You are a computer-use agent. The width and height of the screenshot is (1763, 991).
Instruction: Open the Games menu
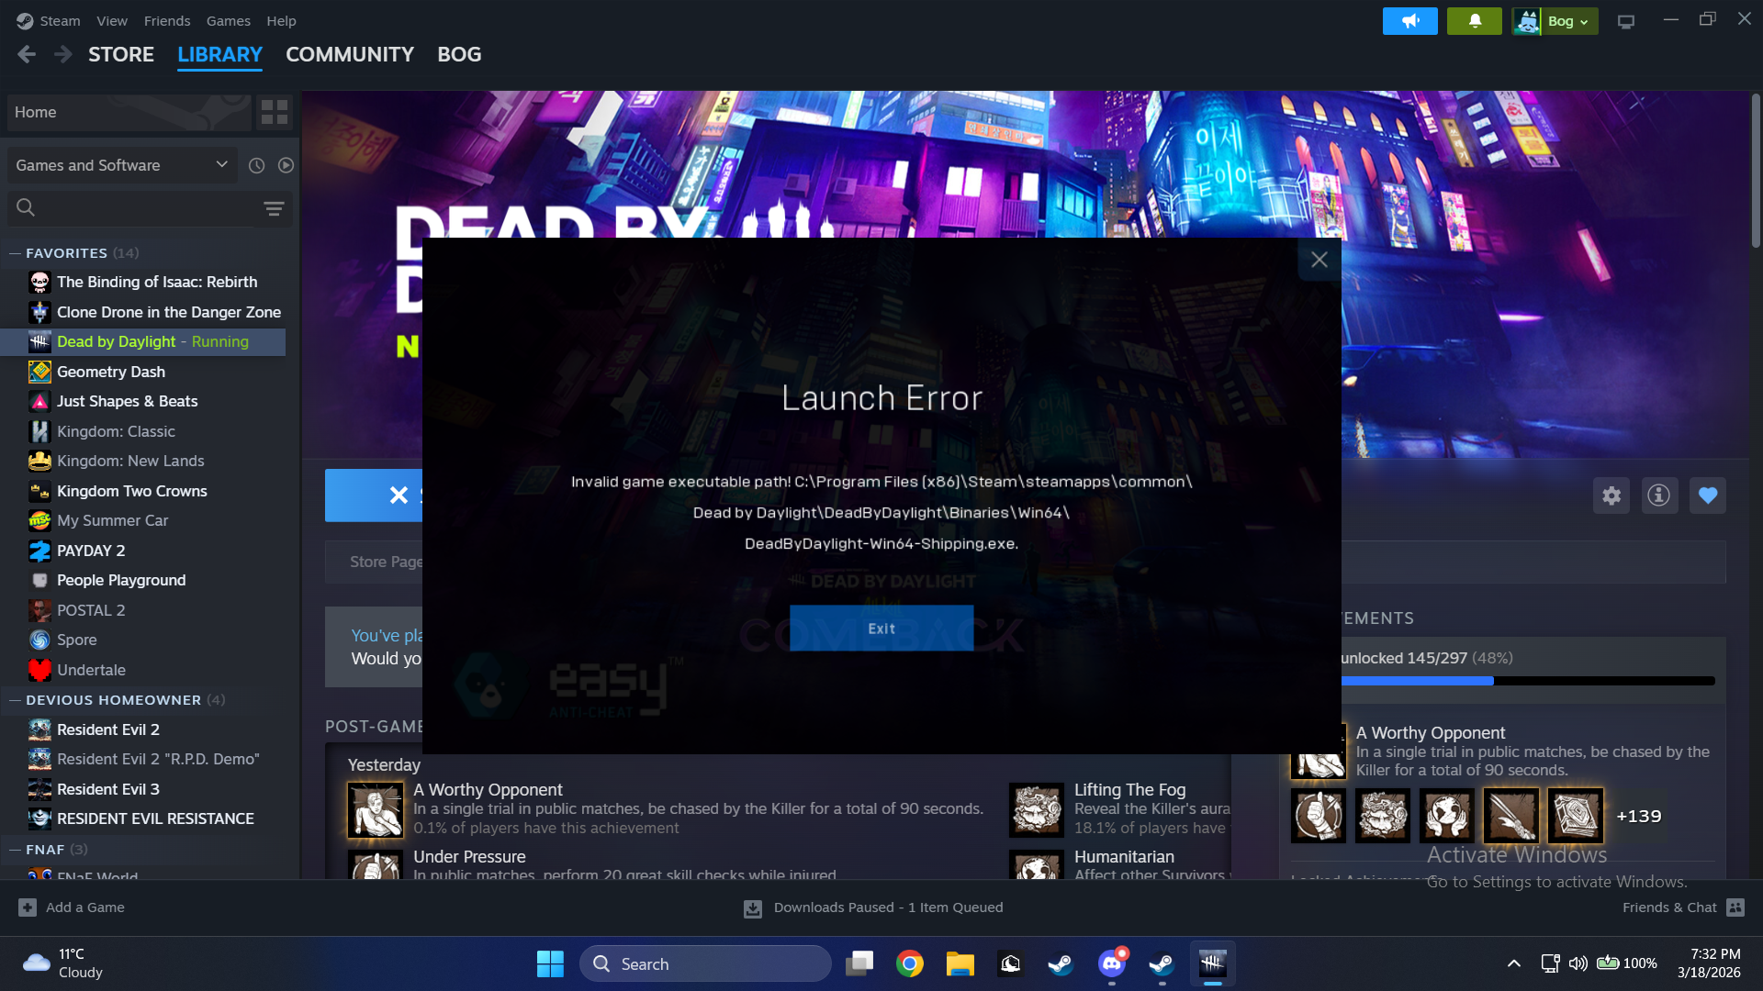(x=229, y=20)
